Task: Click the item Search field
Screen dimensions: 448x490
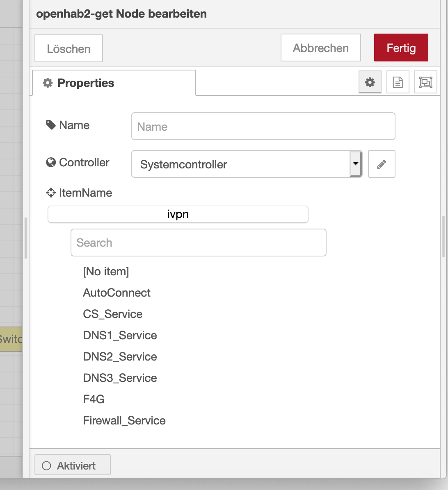Action: pyautogui.click(x=198, y=243)
